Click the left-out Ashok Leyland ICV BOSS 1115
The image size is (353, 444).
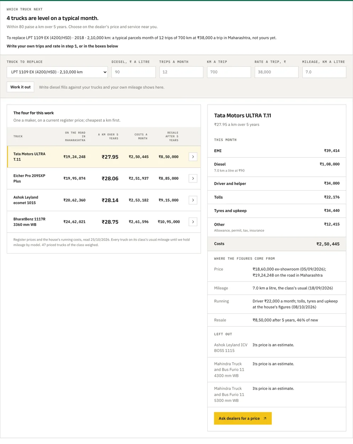pyautogui.click(x=231, y=348)
